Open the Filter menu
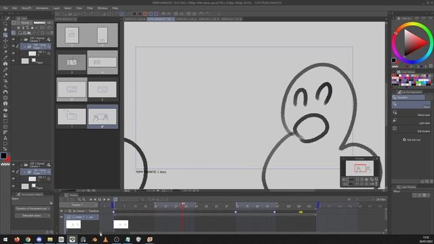The image size is (434, 244). tap(90, 8)
